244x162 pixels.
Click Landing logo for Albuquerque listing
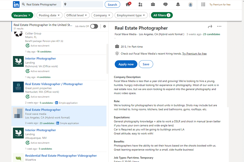[x=18, y=133]
